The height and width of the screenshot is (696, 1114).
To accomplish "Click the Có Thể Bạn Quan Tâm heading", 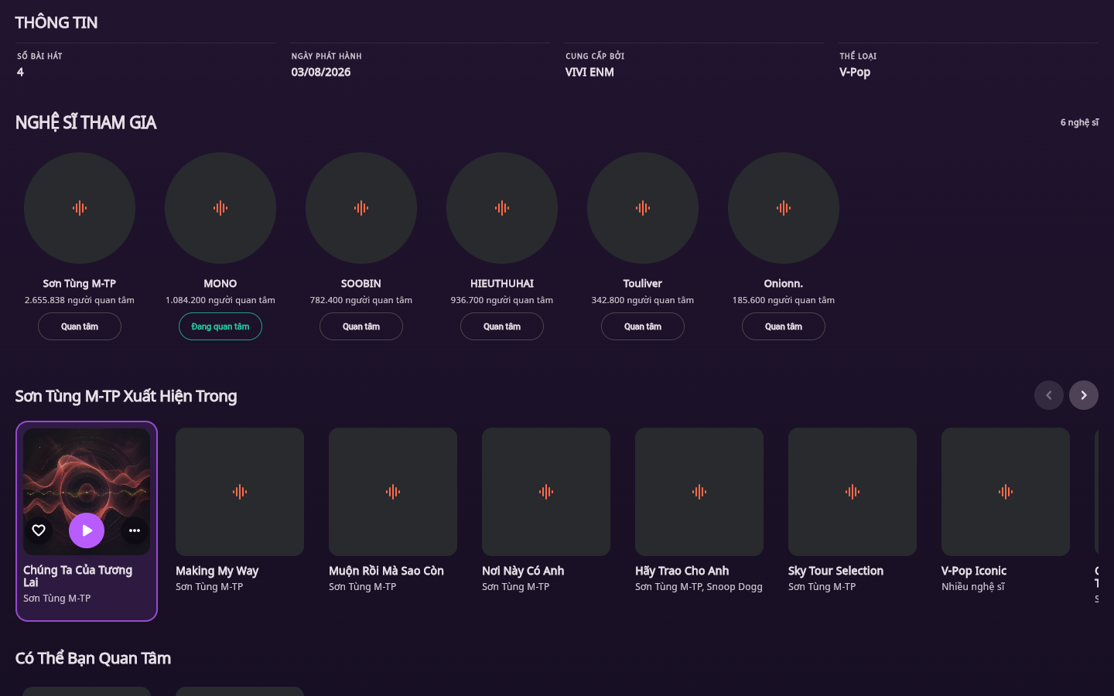I will [x=93, y=658].
